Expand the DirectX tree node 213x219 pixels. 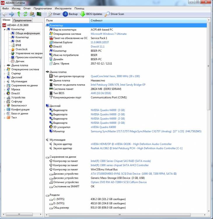(x=4, y=93)
